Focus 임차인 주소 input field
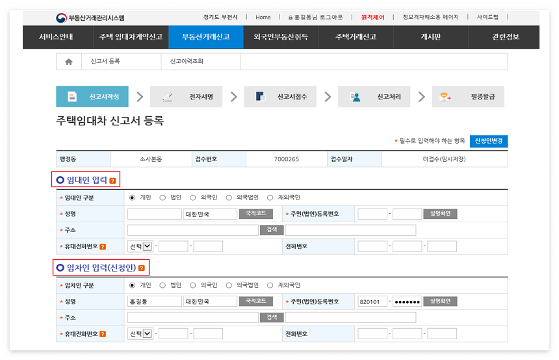 [193, 318]
